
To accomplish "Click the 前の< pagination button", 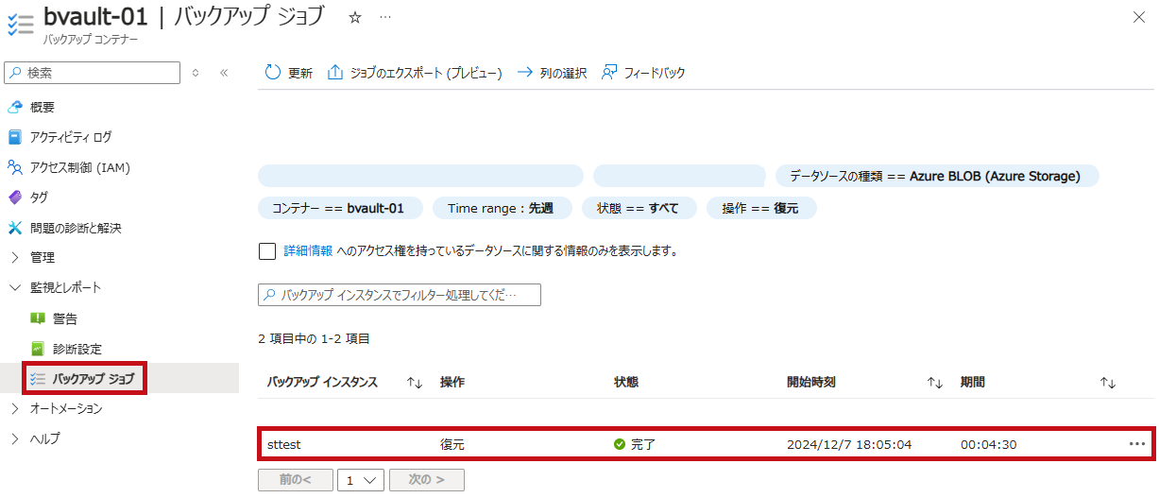I will pos(296,480).
